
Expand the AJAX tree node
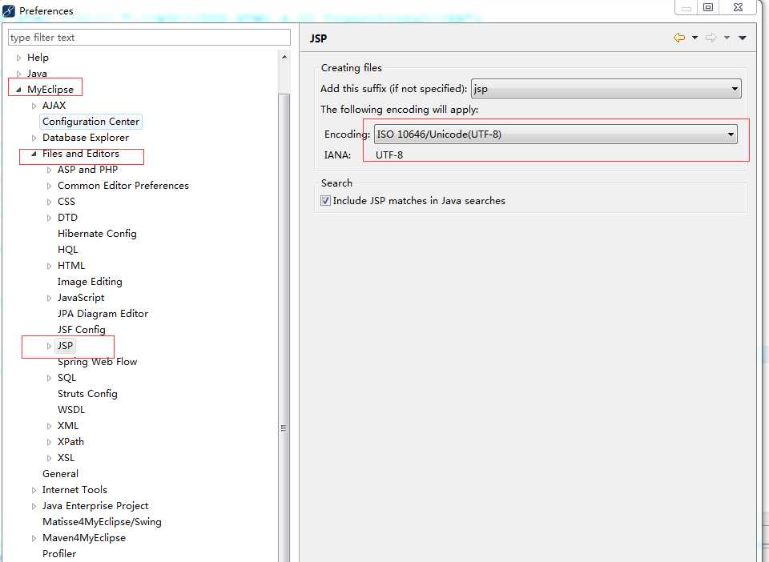[x=34, y=106]
